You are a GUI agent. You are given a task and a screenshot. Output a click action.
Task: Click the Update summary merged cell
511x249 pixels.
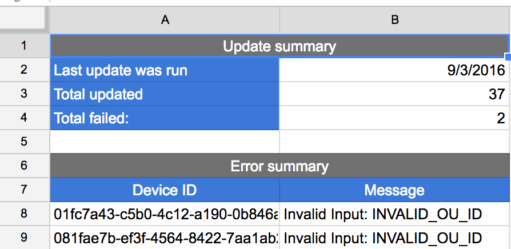click(279, 46)
